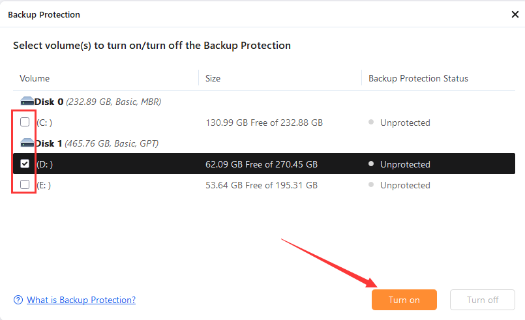Click the Size column header

213,78
